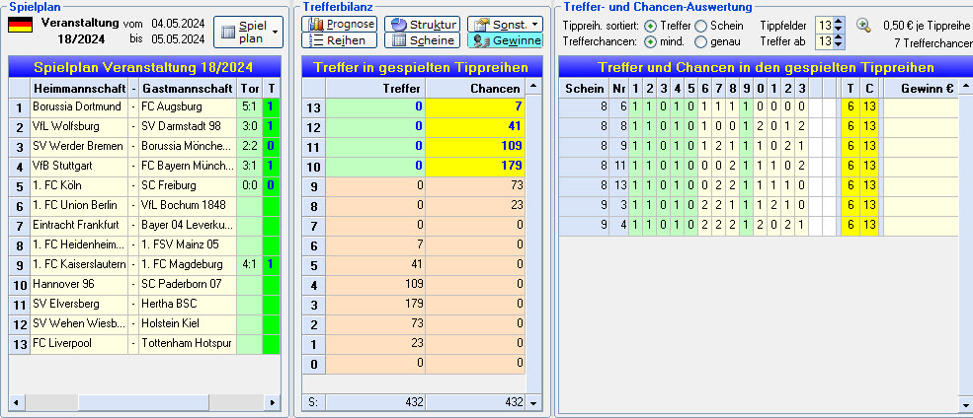The width and height of the screenshot is (973, 418).
Task: Click the yellow Chancen value 7
Action: (475, 107)
